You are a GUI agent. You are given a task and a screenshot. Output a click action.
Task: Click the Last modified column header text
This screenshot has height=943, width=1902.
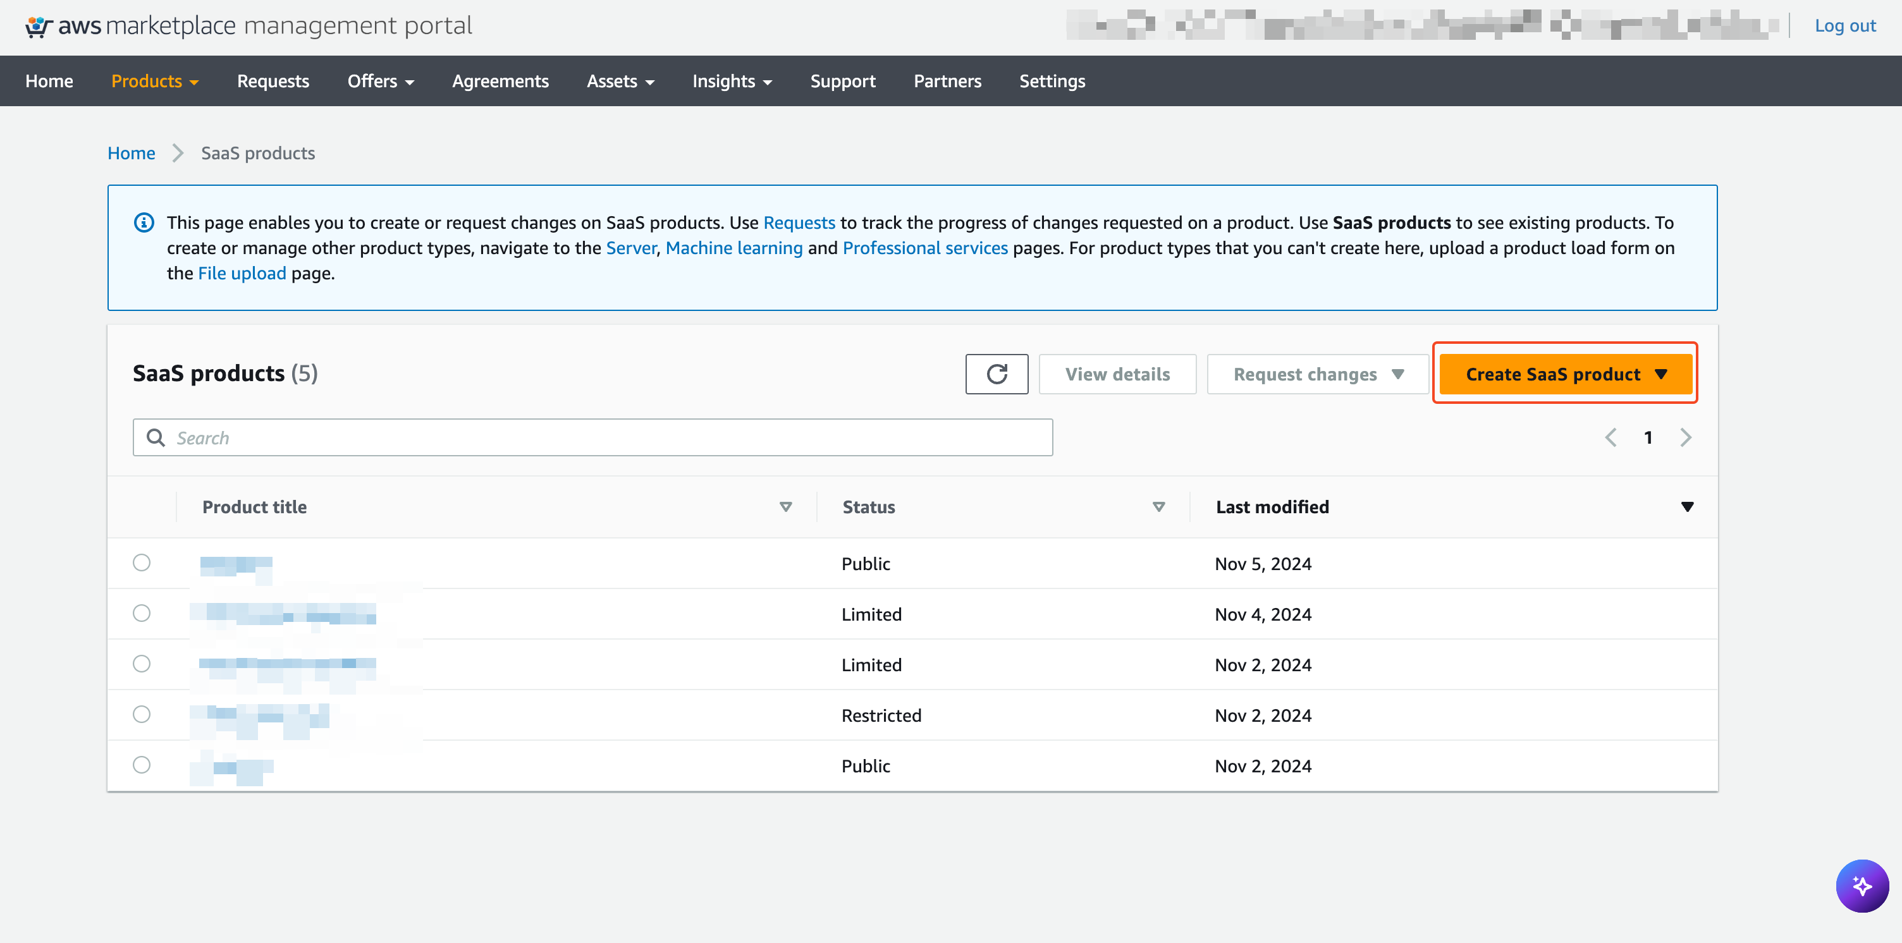1272,507
